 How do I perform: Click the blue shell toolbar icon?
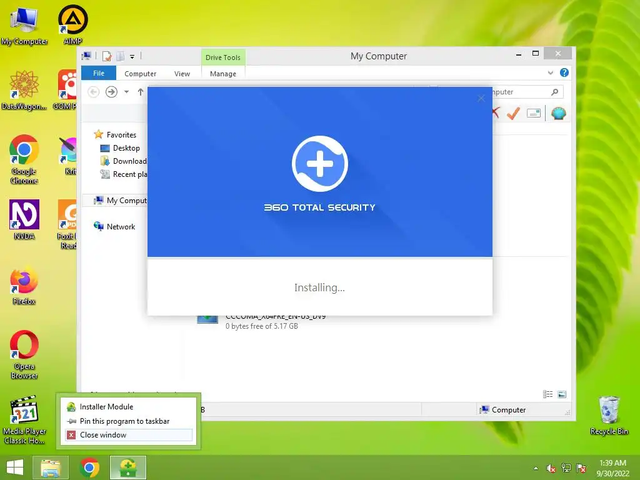(x=558, y=113)
